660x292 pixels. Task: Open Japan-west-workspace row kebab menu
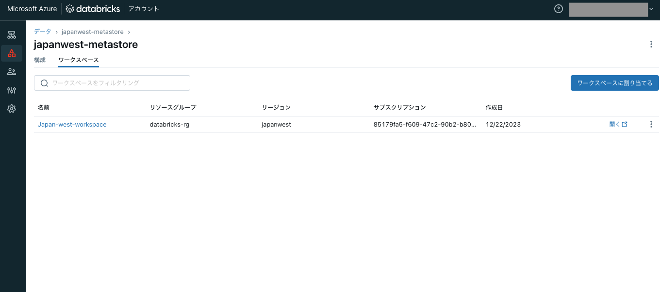coord(651,124)
